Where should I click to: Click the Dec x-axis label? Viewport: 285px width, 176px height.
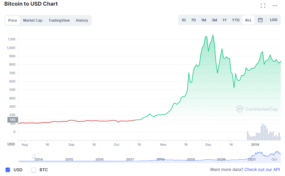(x=208, y=145)
